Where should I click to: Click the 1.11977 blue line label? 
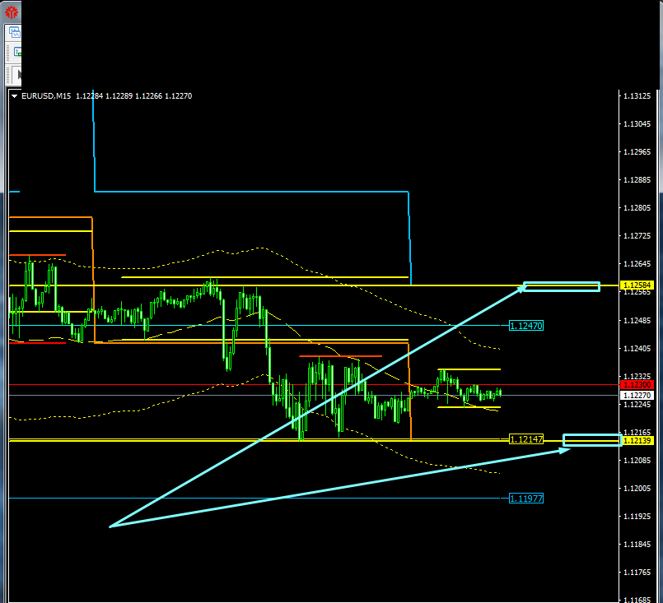click(x=526, y=499)
